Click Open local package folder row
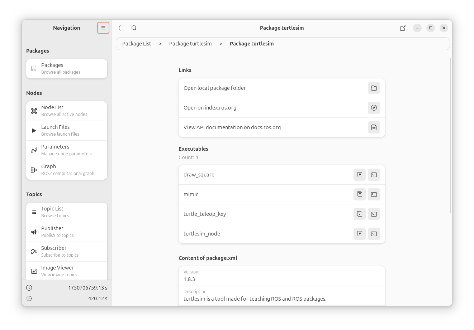Image resolution: width=474 pixels, height=330 pixels. [x=282, y=88]
